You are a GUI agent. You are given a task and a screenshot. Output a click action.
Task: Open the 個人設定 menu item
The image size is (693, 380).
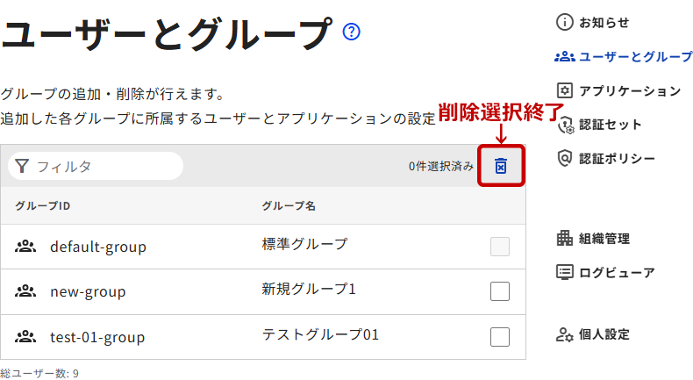[604, 334]
